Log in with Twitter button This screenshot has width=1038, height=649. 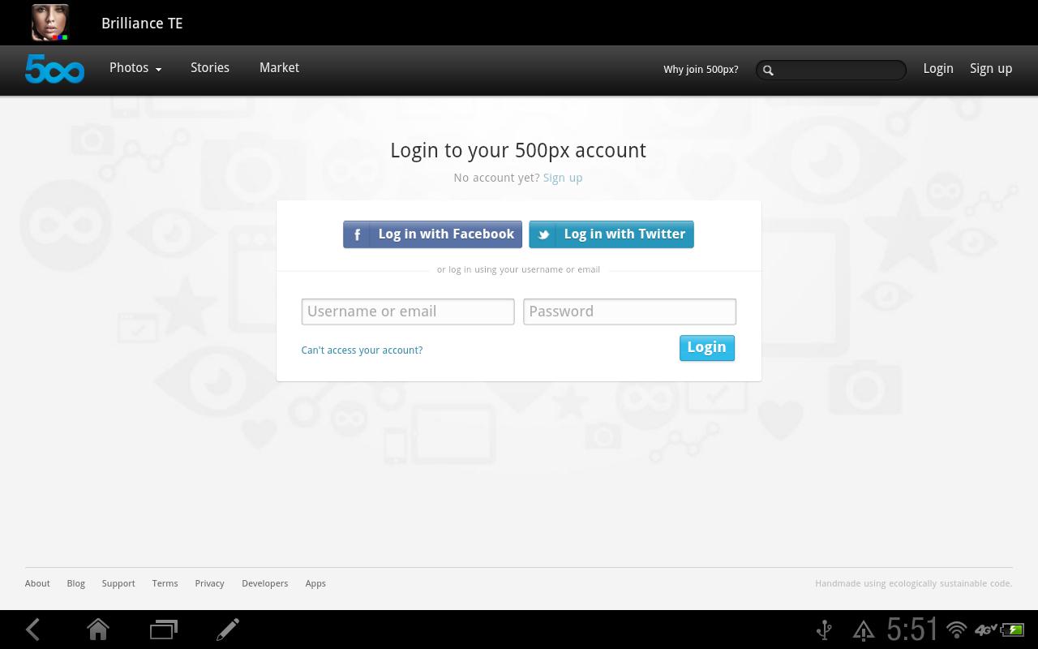(x=611, y=234)
